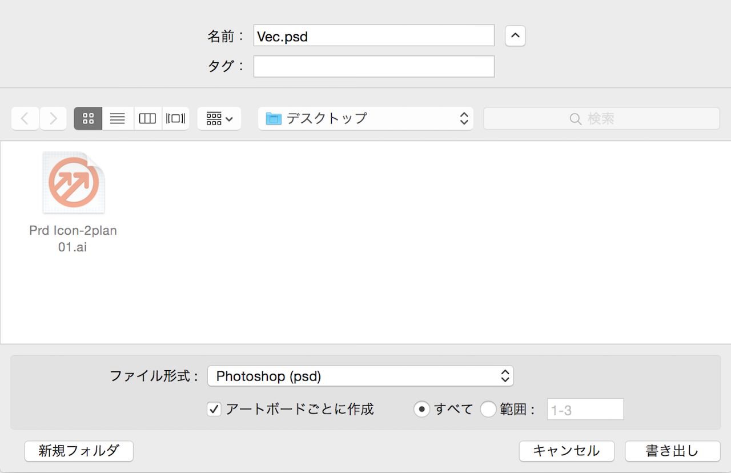Switch to list view mode

(x=118, y=119)
